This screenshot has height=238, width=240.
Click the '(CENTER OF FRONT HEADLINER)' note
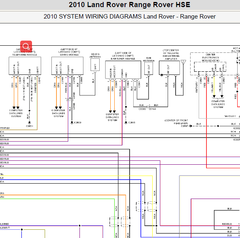click(x=176, y=122)
